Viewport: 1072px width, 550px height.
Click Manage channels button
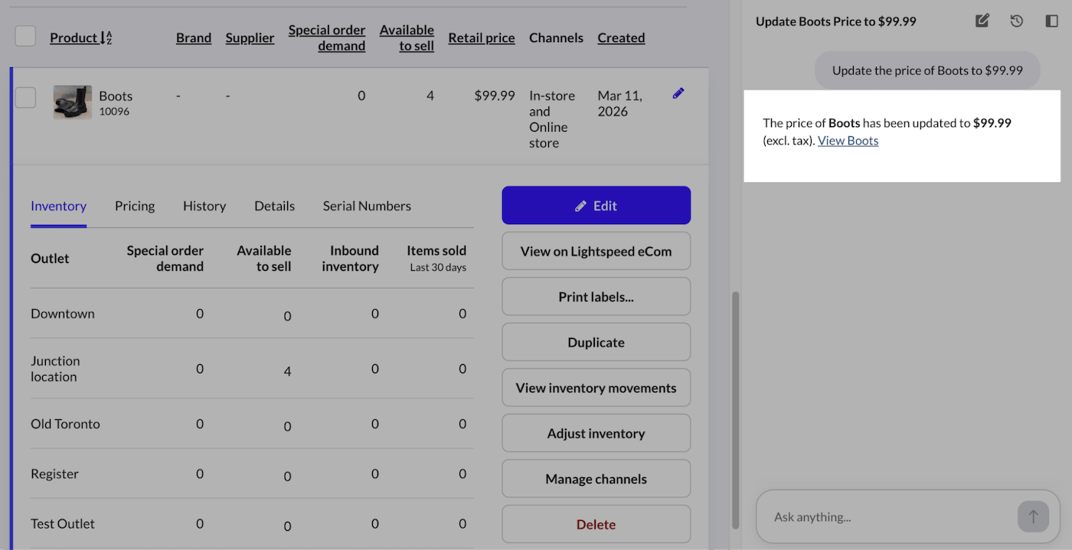(596, 479)
